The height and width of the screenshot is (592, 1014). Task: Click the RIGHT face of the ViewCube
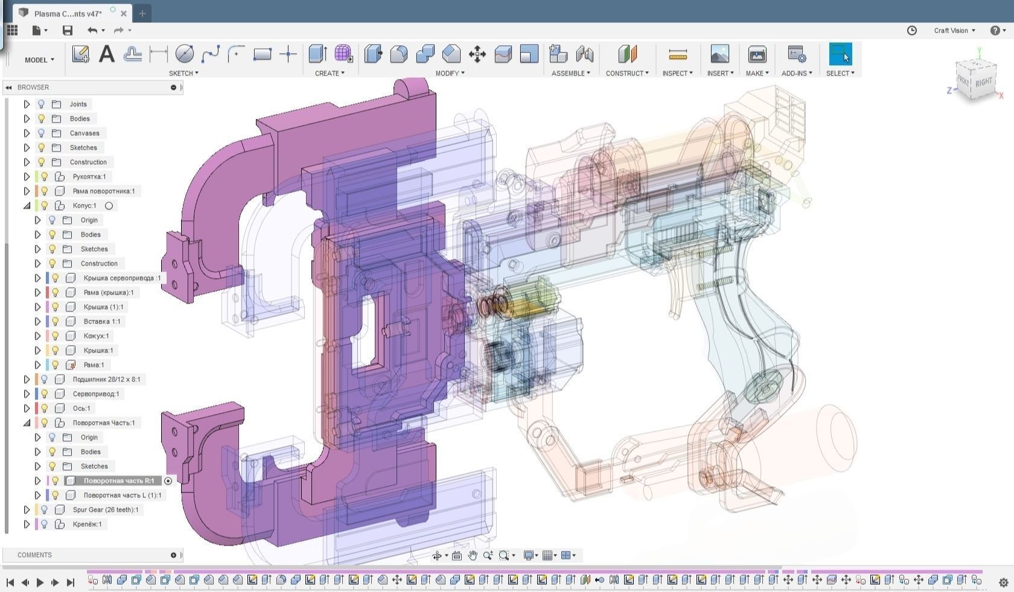coord(983,83)
